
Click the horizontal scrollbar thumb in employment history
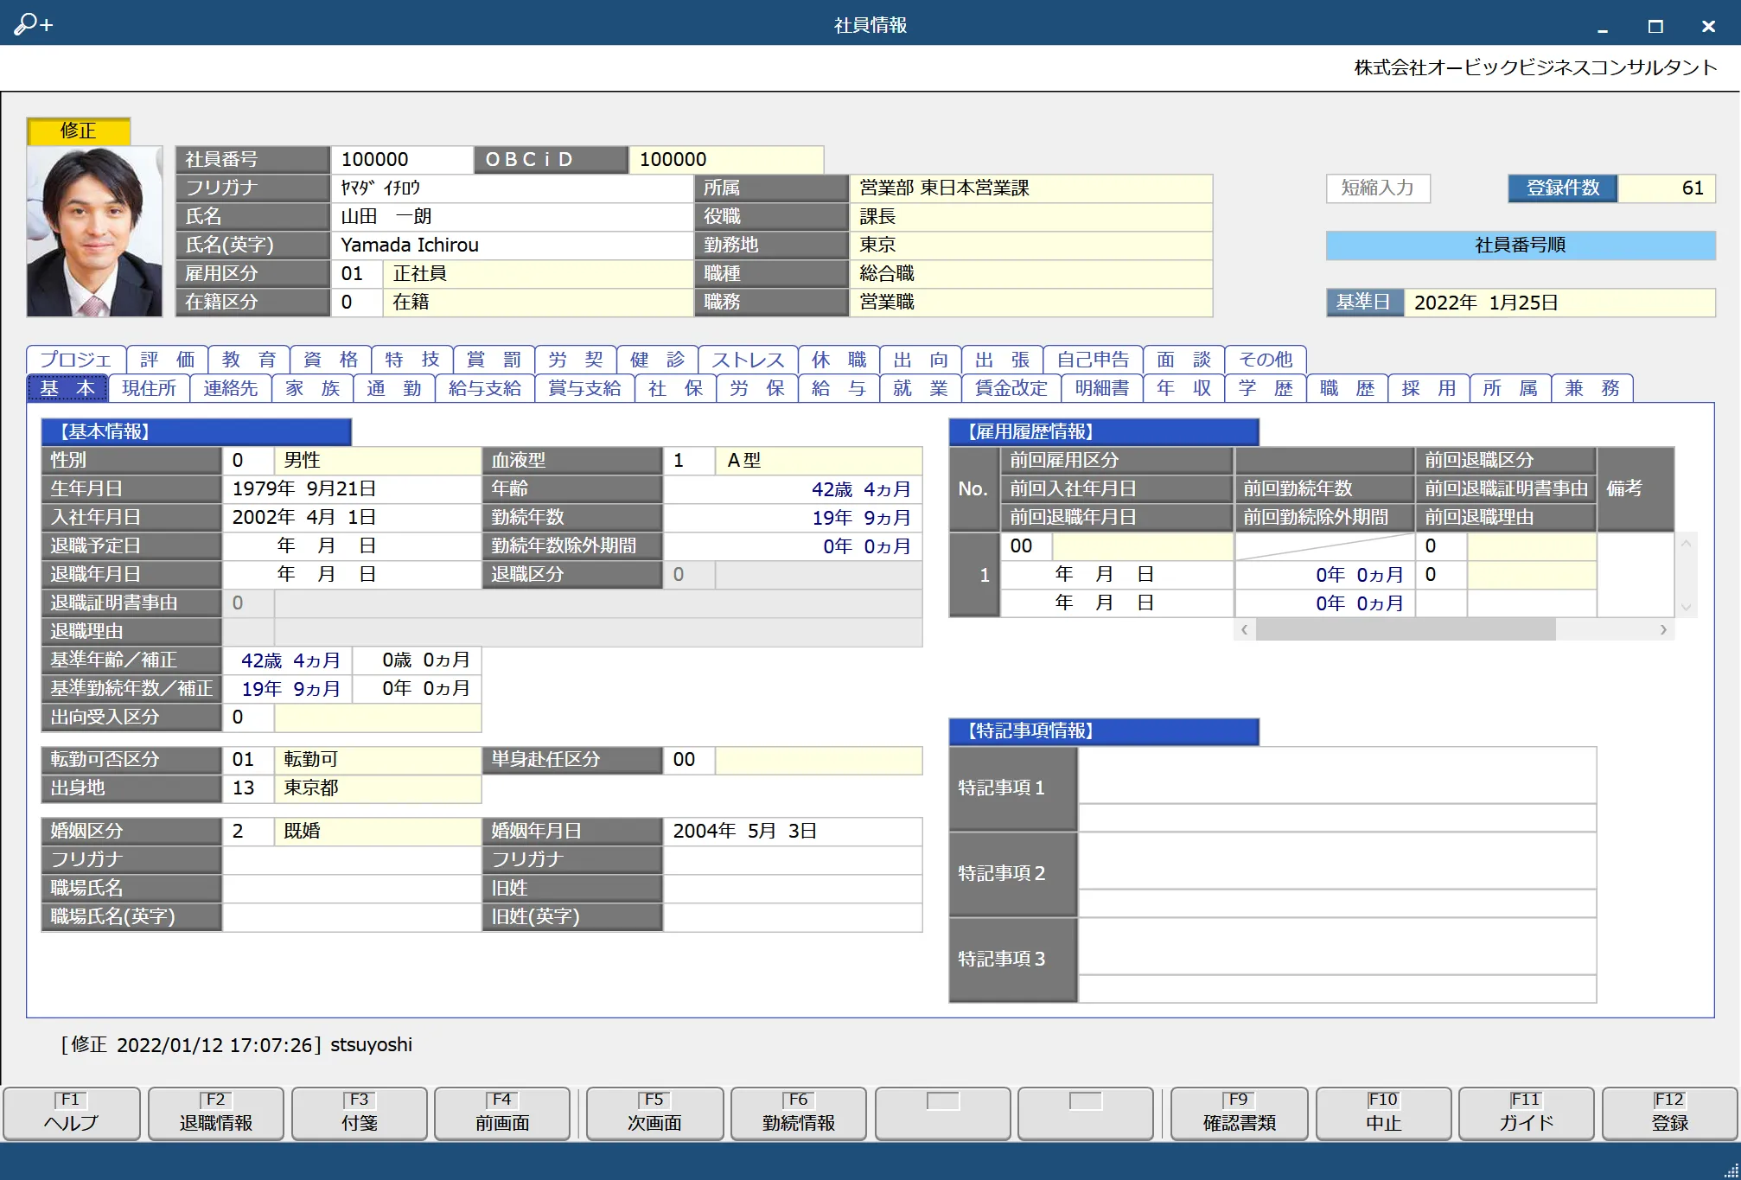pos(1406,629)
